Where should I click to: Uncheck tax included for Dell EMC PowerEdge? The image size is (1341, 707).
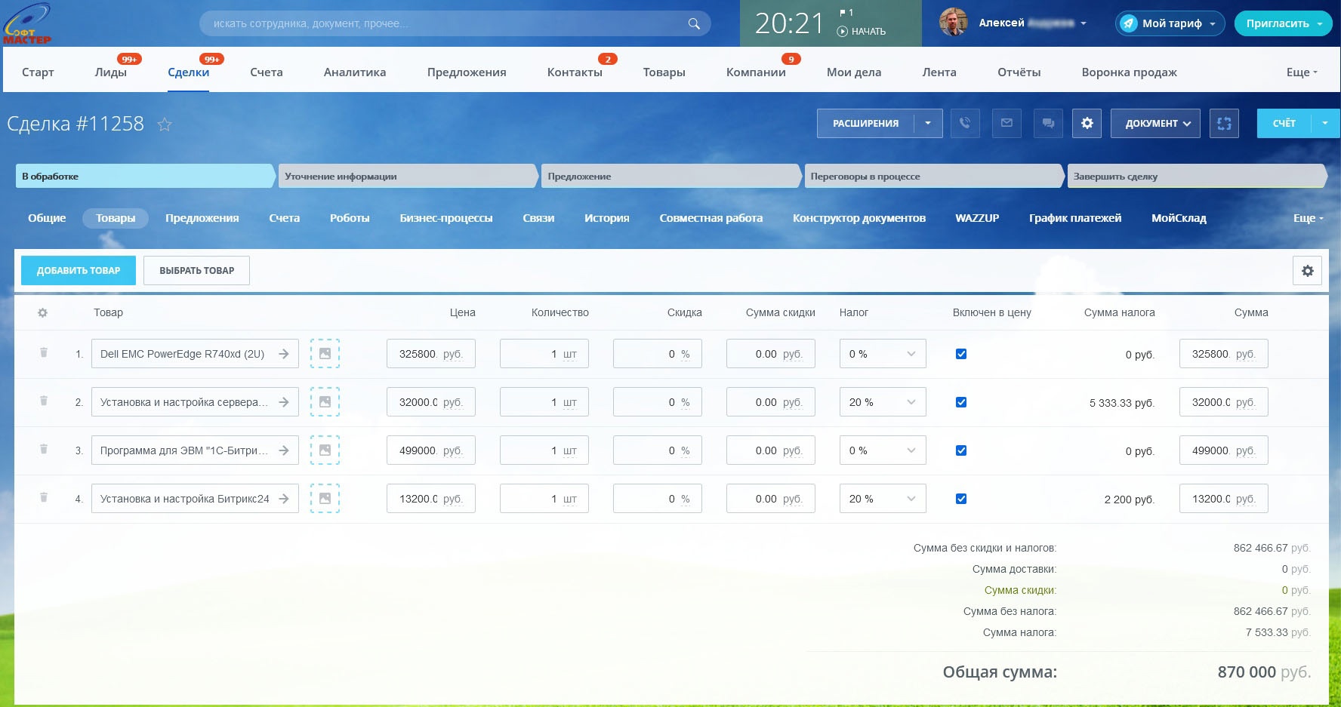point(961,354)
